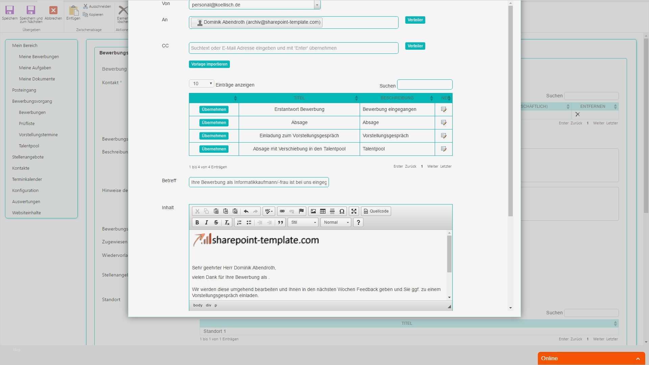Click the Betreff subject input field
The width and height of the screenshot is (649, 365).
point(259,182)
